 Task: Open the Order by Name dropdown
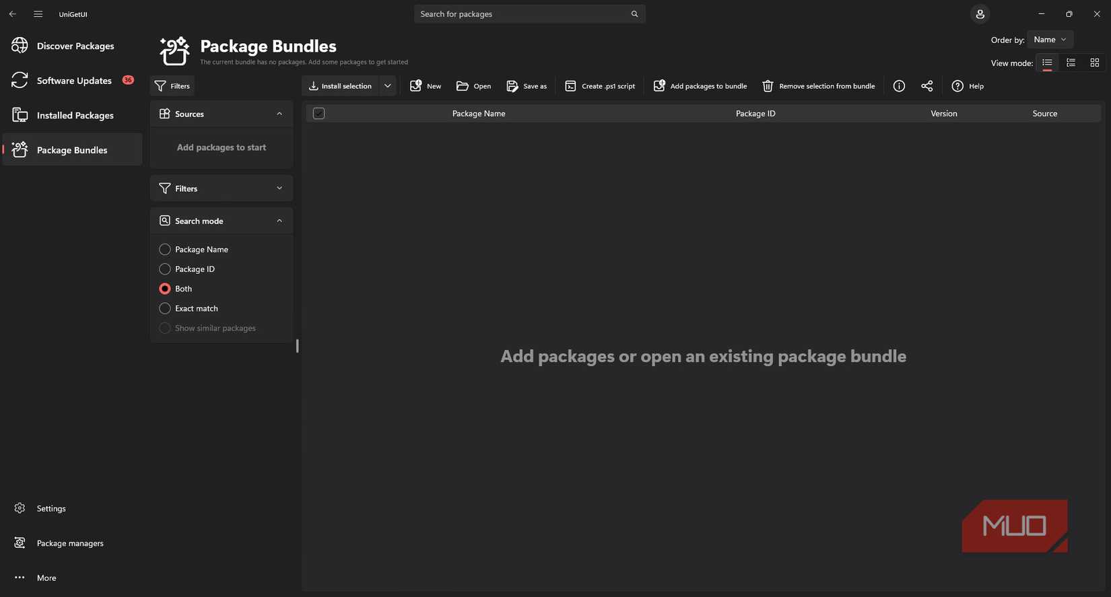tap(1050, 40)
